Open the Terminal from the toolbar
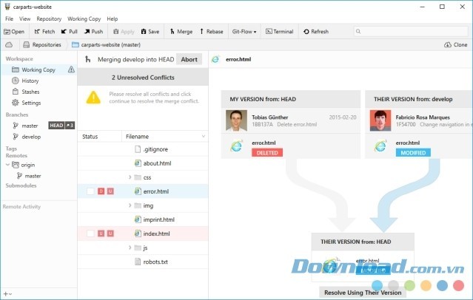Viewport: 473px width, 300px height. pos(269,32)
